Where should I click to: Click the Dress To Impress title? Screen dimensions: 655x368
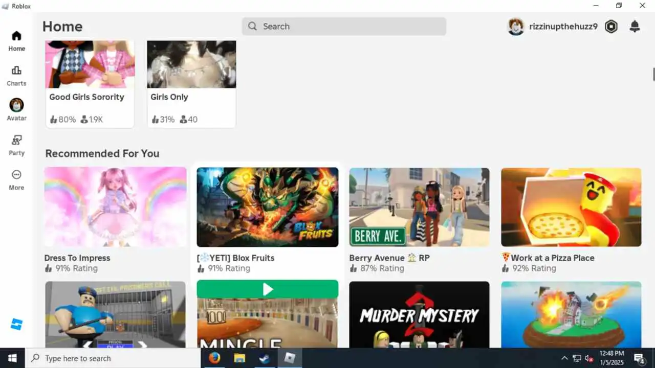(77, 258)
